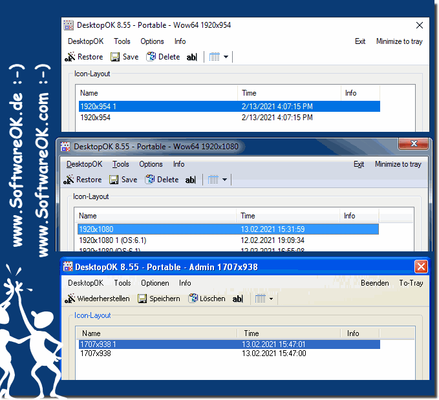The height and width of the screenshot is (400, 439).
Task: Click Time column header in 1920x1080 window
Action: pyautogui.click(x=288, y=216)
